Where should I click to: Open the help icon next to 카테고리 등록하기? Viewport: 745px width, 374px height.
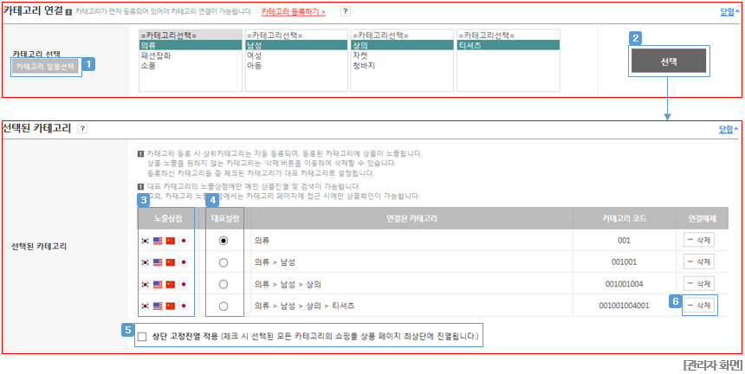pos(346,11)
